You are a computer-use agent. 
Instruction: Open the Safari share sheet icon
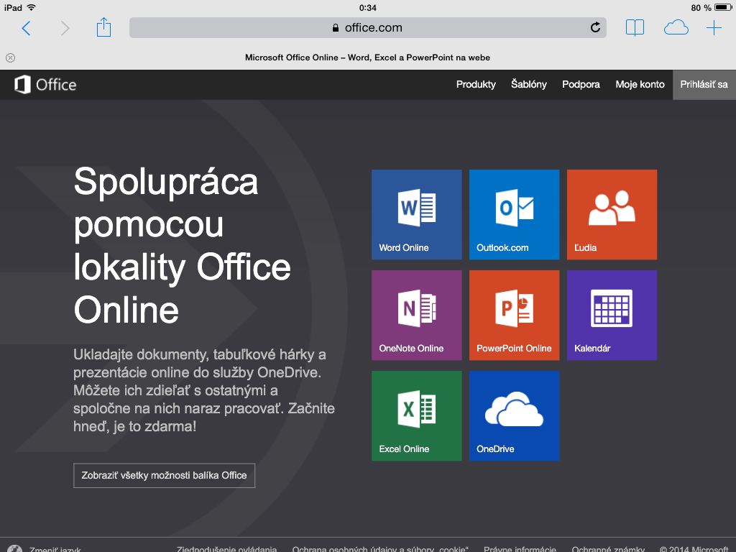pyautogui.click(x=103, y=27)
